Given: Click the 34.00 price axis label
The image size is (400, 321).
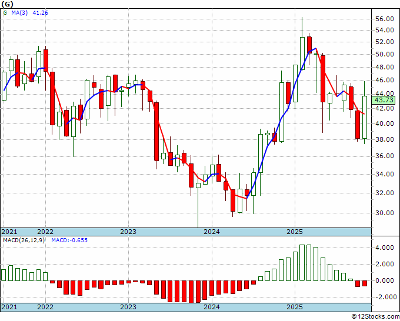Looking at the screenshot, I should tap(385, 175).
